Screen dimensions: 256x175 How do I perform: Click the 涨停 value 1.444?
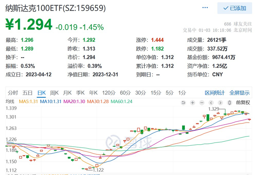157,40
